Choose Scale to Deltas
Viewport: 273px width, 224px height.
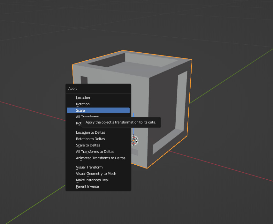(x=98, y=145)
